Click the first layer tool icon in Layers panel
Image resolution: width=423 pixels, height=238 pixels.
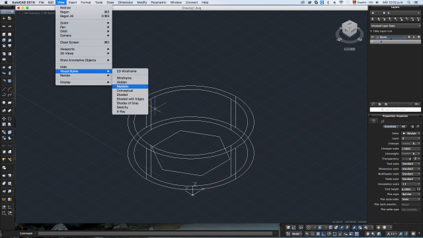(373, 19)
